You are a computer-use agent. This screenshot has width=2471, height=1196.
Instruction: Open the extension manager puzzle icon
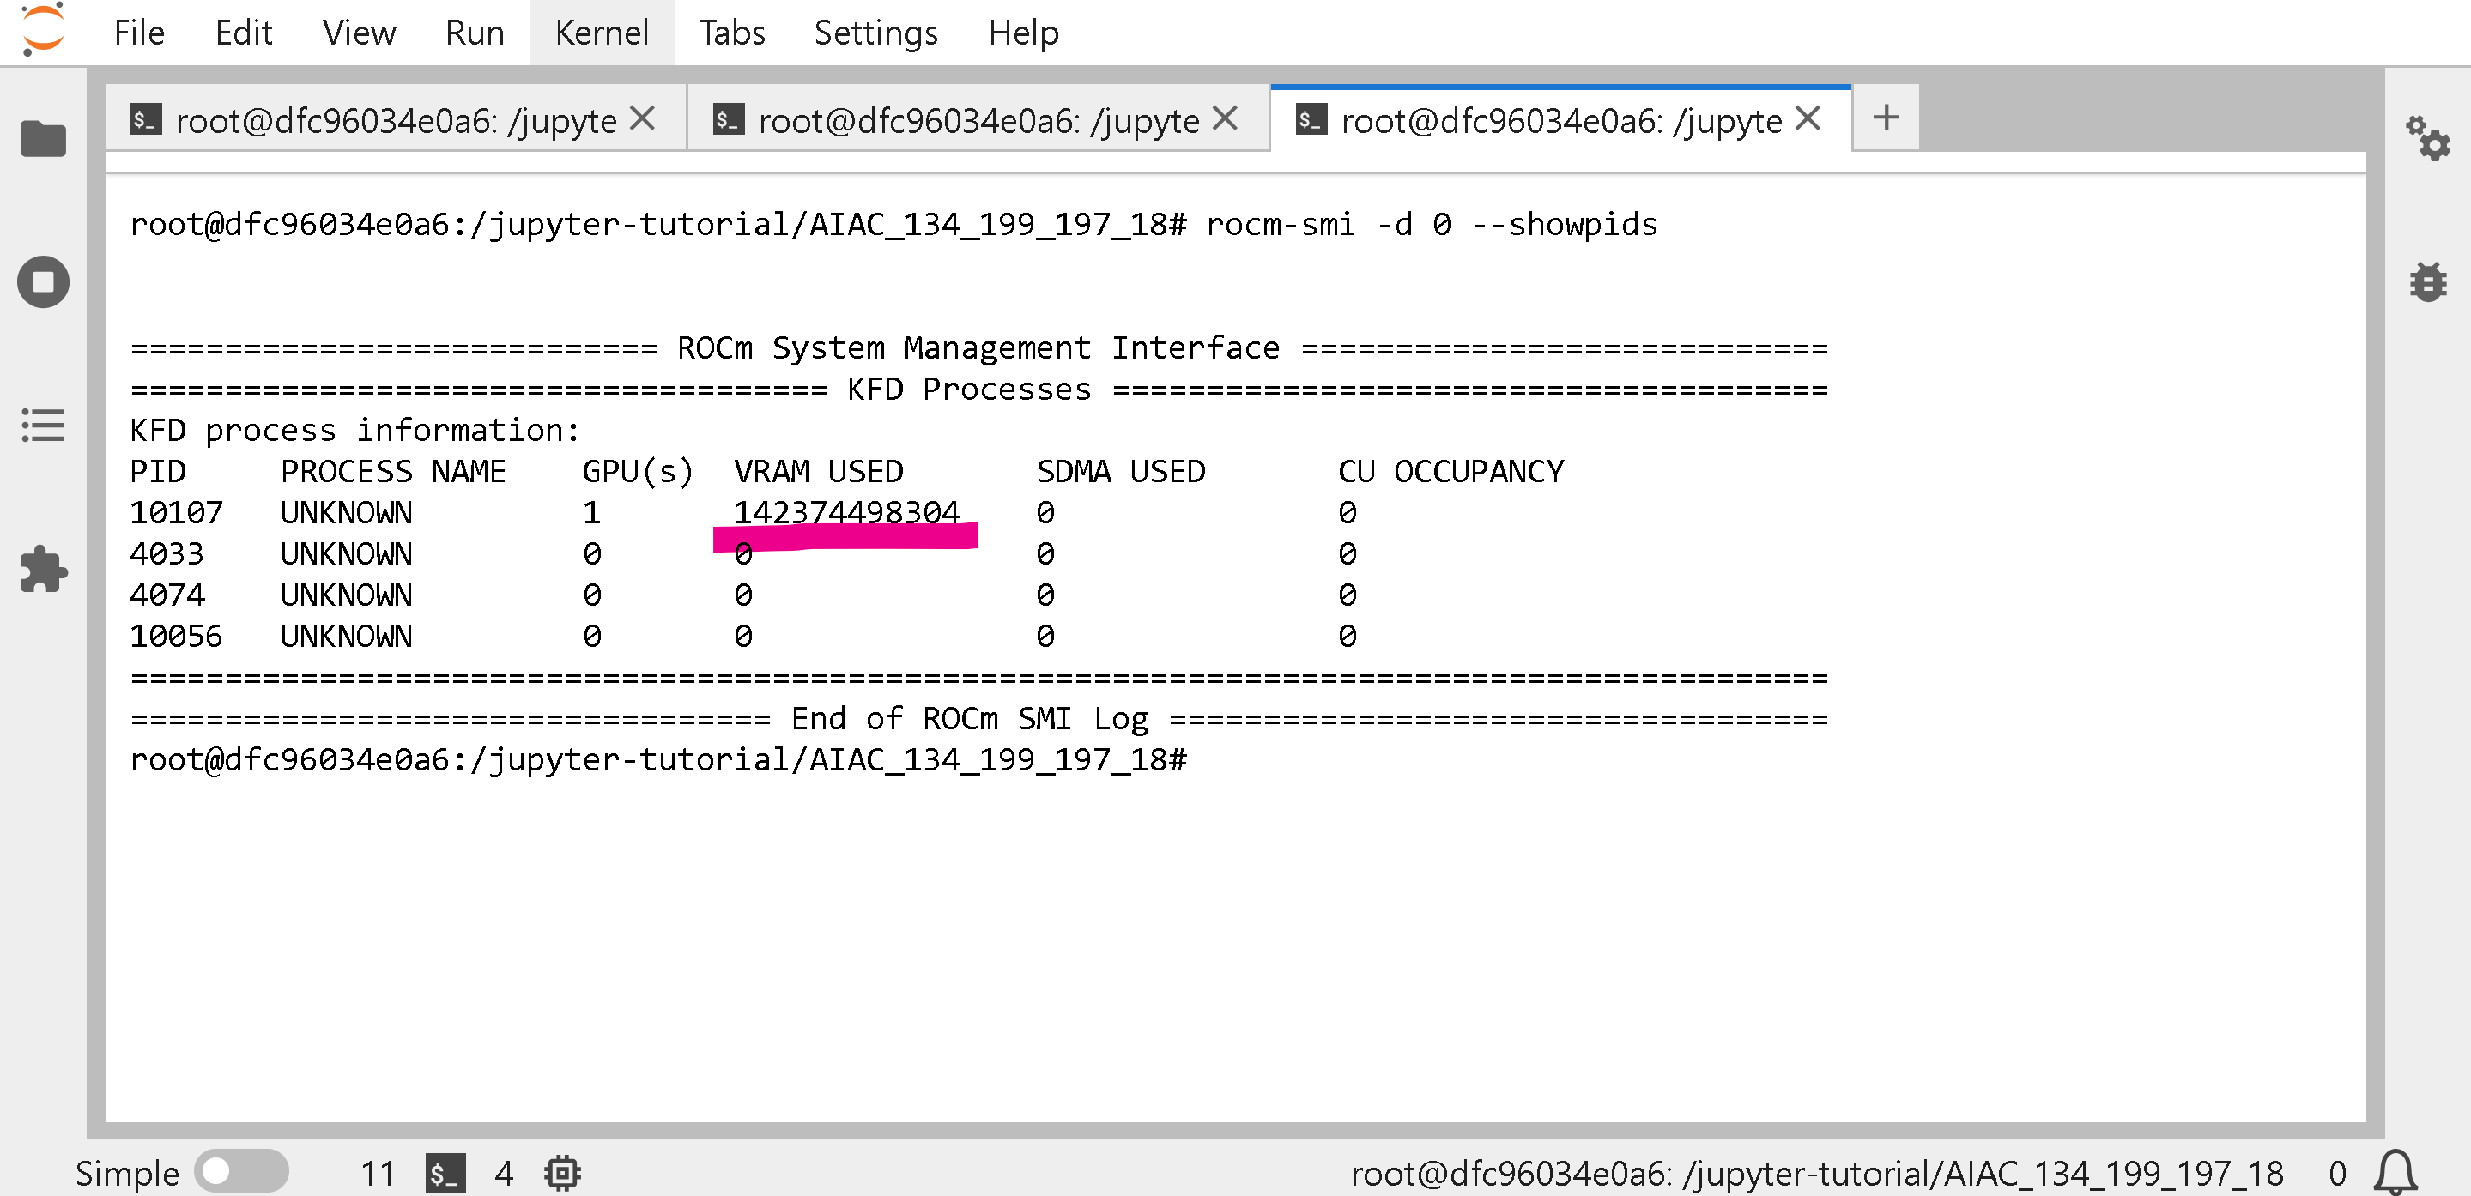[43, 569]
